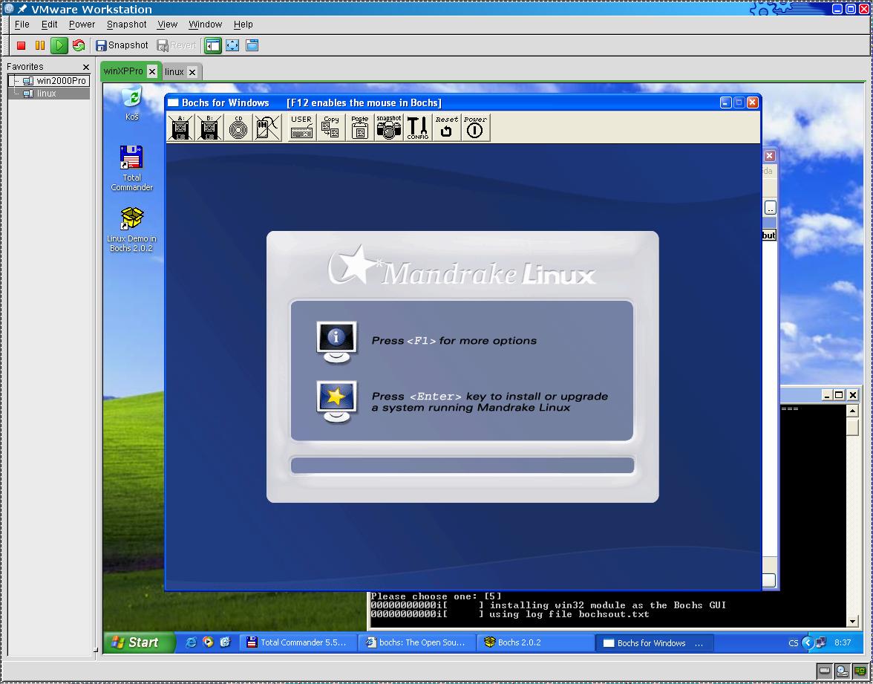
Task: Take a VMware Snapshot
Action: (x=122, y=46)
